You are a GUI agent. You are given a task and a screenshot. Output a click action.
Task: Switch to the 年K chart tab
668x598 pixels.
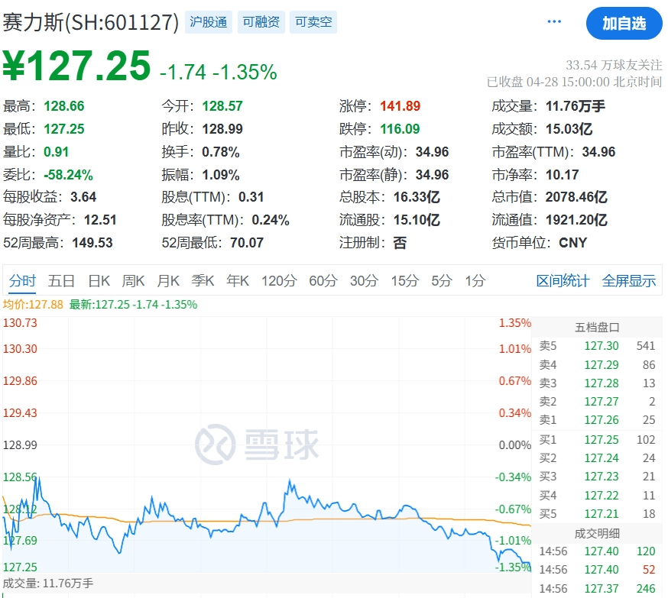238,281
